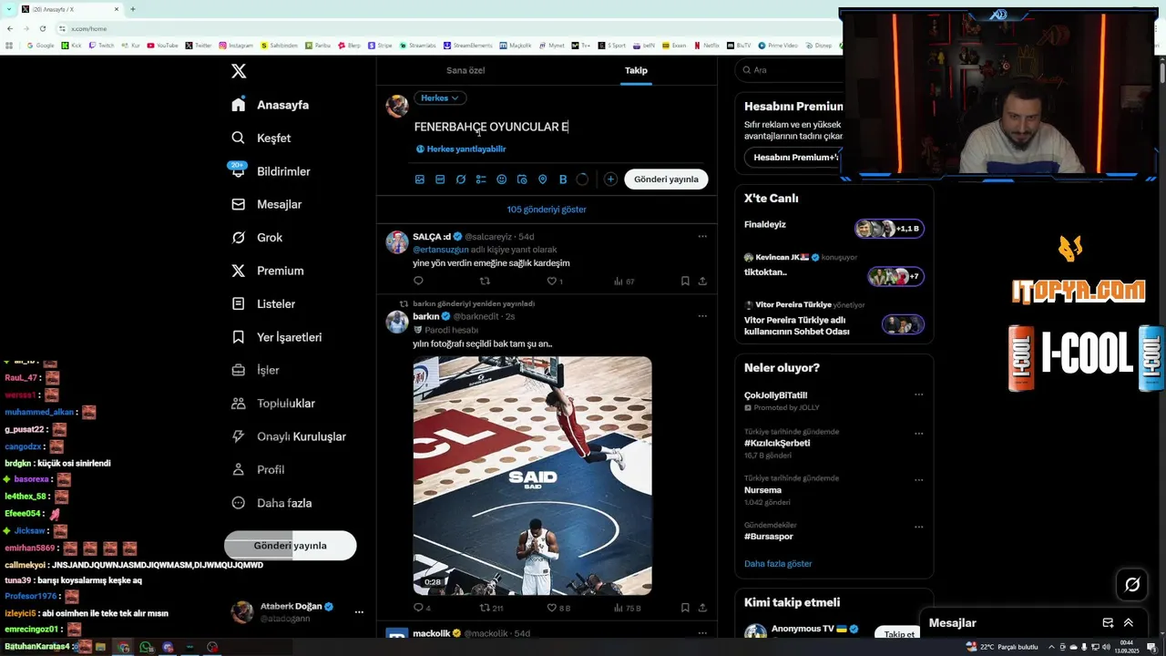The image size is (1166, 656).
Task: Open @ertansuzgun mention link
Action: click(441, 250)
